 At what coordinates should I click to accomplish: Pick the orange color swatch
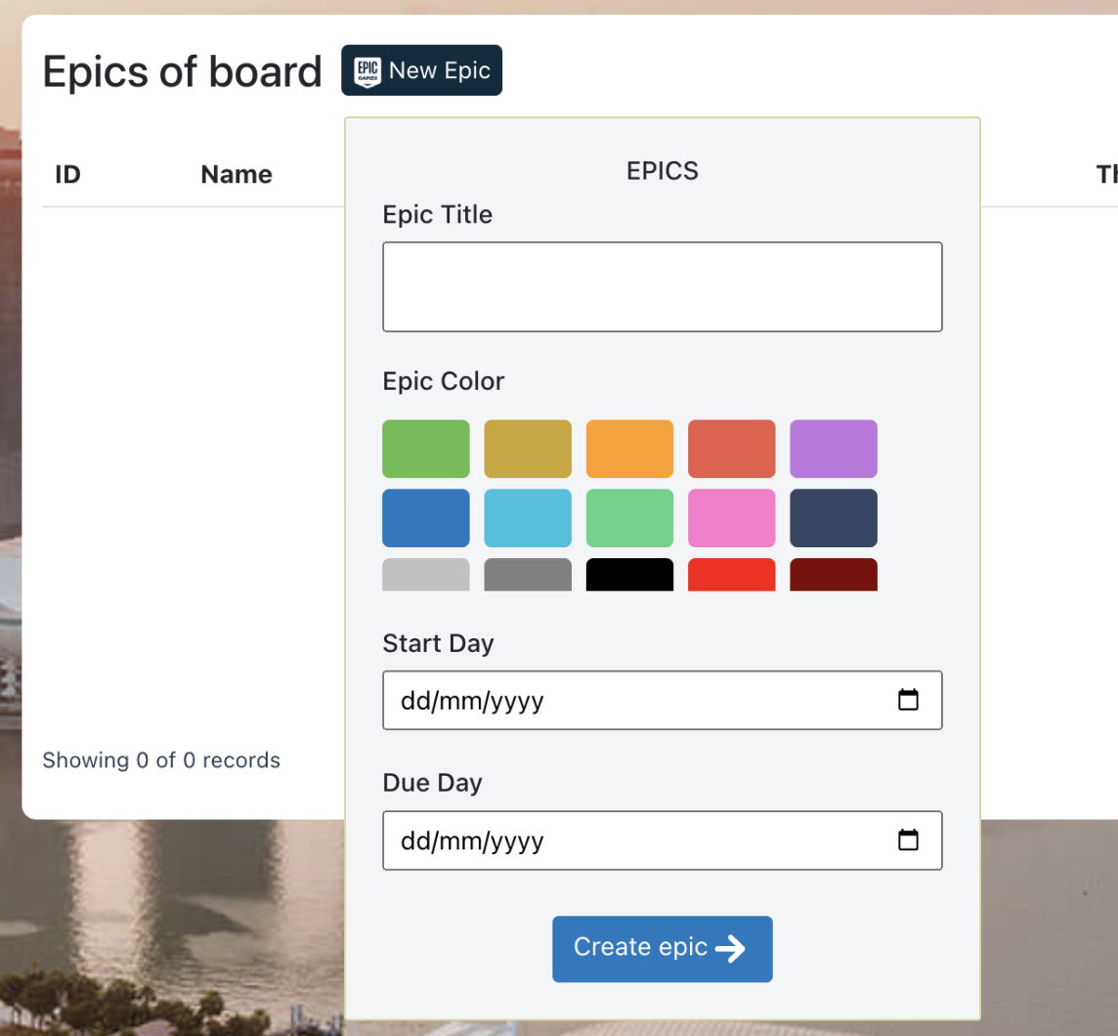629,449
